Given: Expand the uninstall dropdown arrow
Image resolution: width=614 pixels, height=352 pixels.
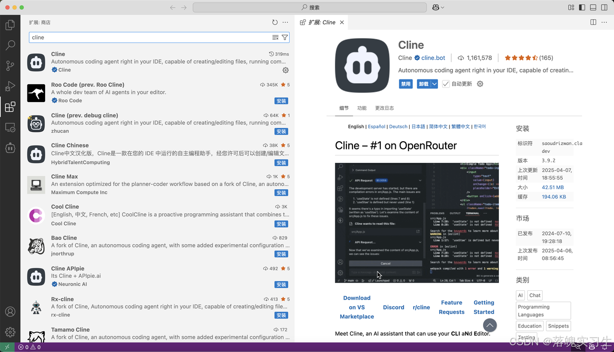Looking at the screenshot, I should pos(434,84).
